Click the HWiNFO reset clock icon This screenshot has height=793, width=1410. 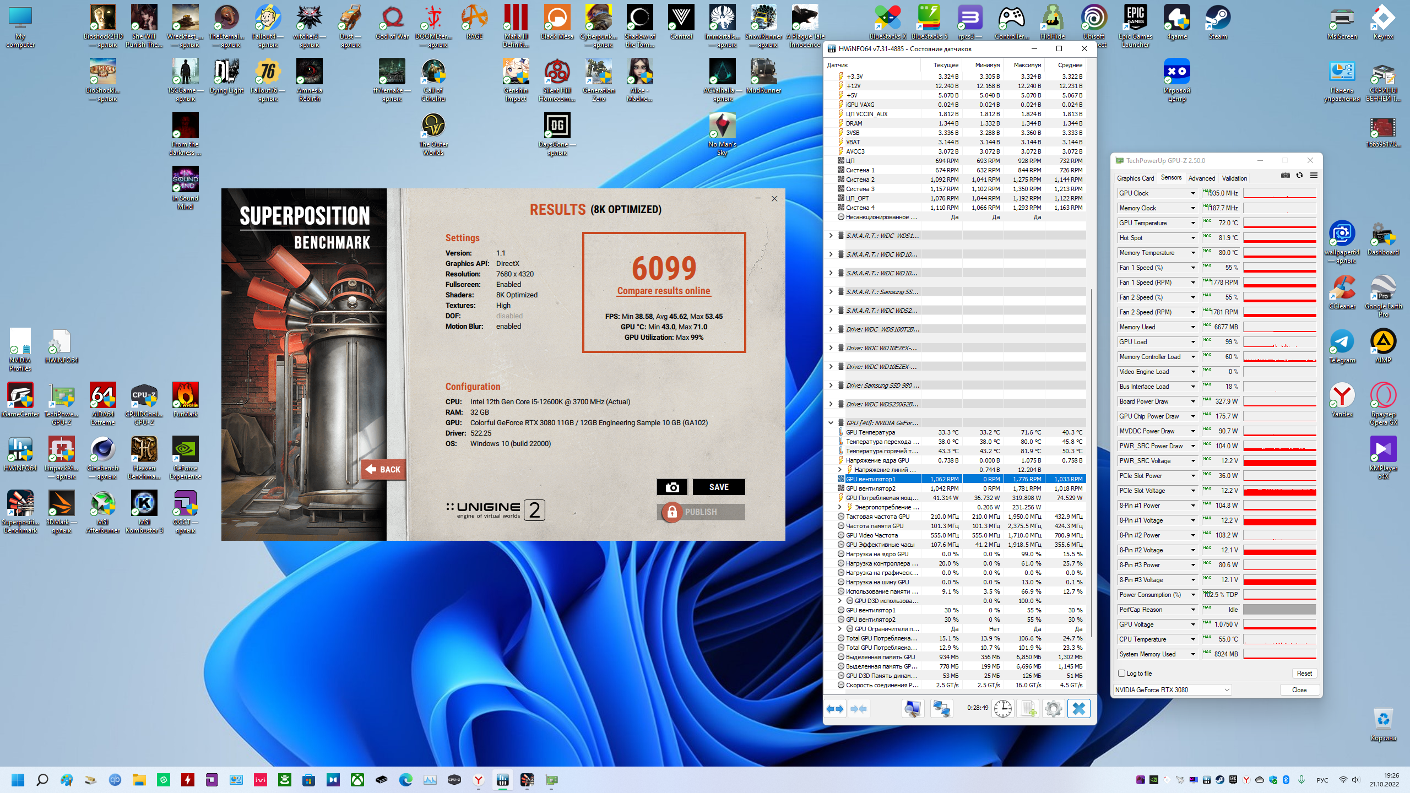coord(1002,709)
